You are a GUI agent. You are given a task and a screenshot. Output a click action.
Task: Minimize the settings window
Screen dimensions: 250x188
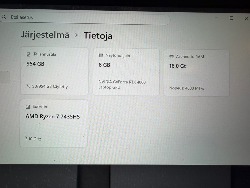216,18
